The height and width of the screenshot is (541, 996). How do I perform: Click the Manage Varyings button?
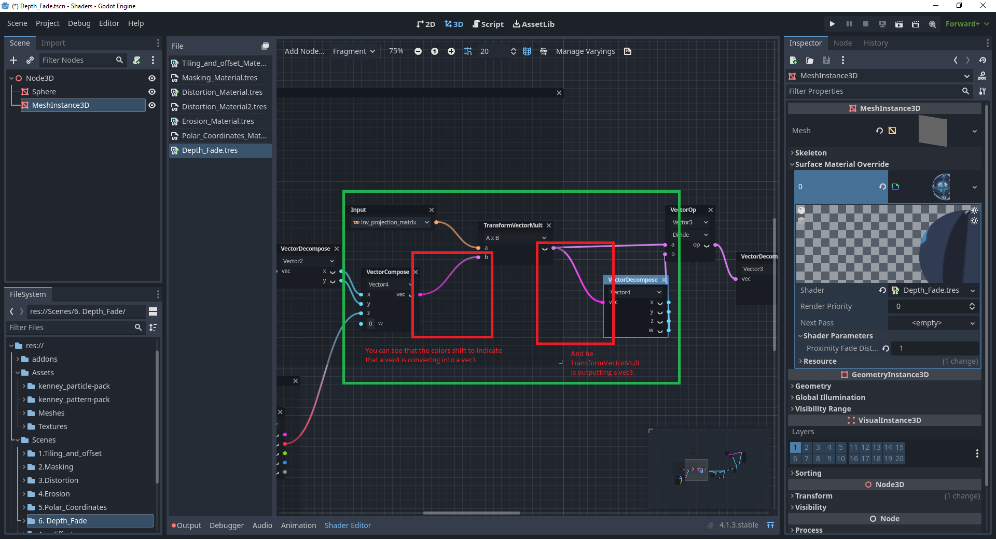tap(585, 51)
